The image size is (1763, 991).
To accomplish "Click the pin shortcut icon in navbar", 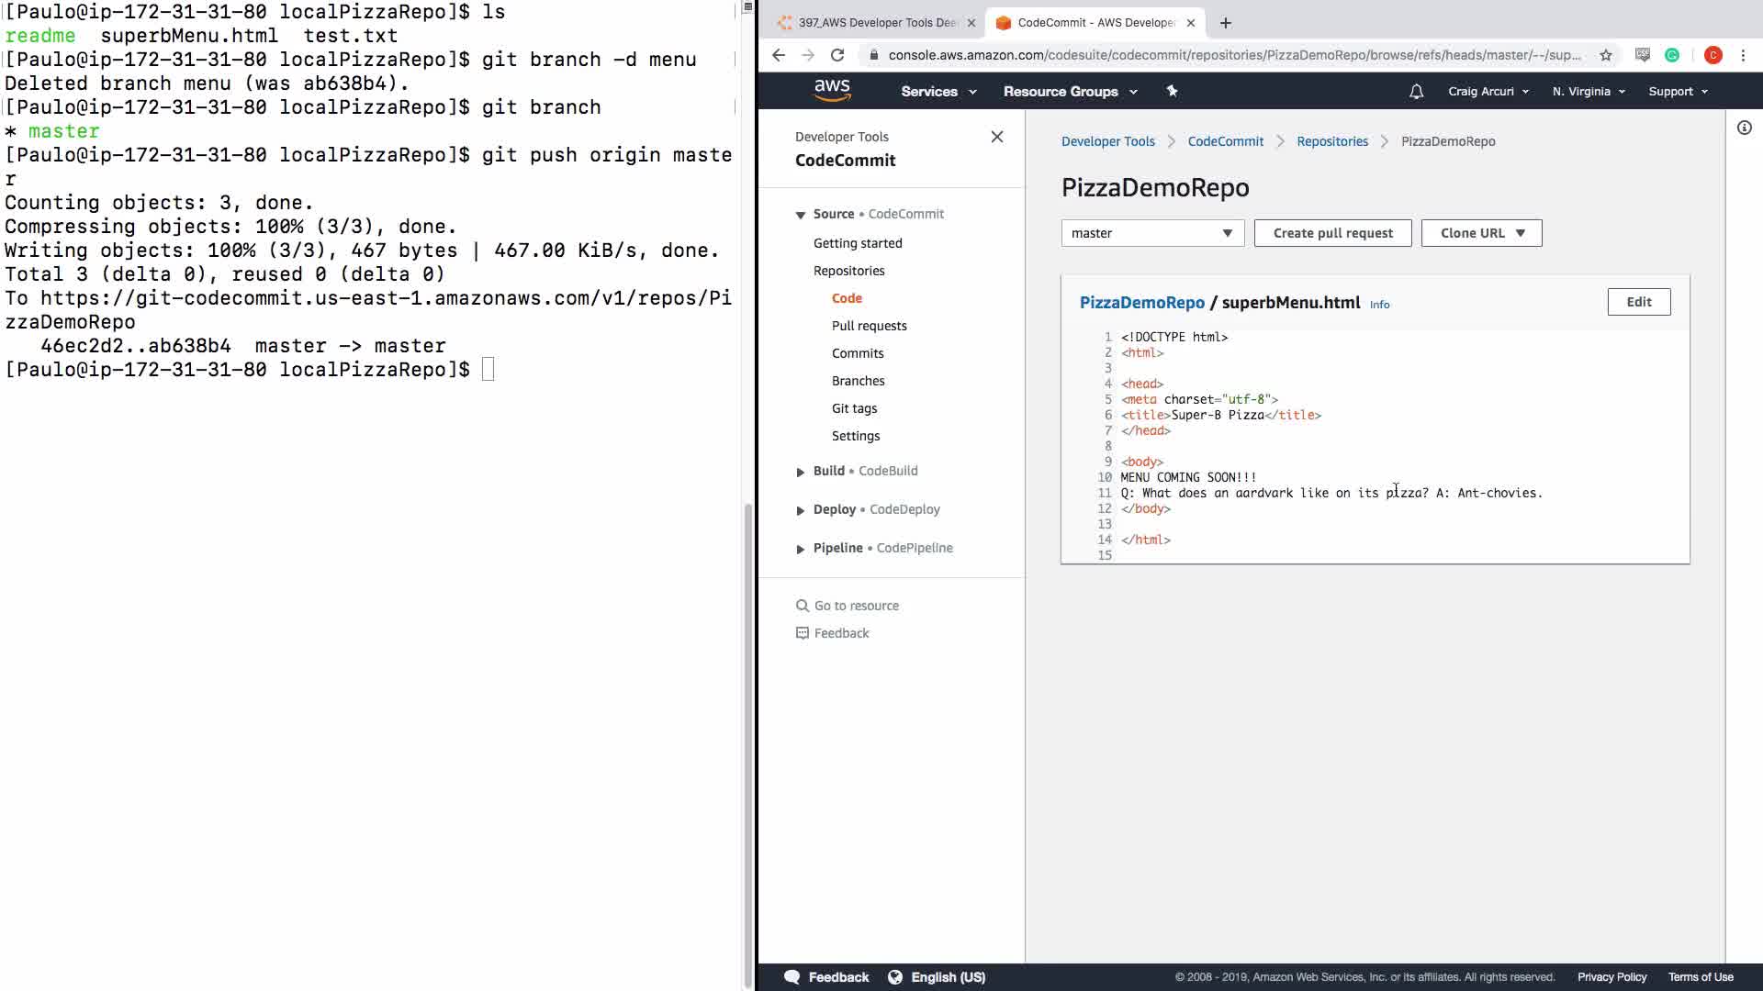I will (1172, 91).
